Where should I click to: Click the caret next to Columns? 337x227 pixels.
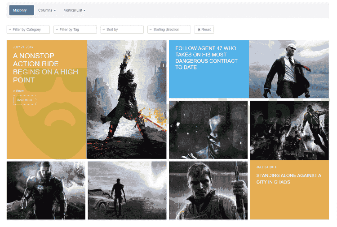(55, 10)
